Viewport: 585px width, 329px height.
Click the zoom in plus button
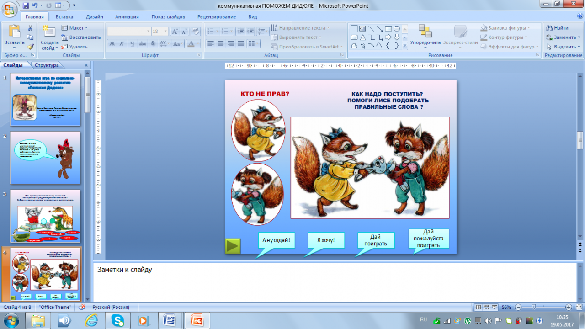click(569, 307)
